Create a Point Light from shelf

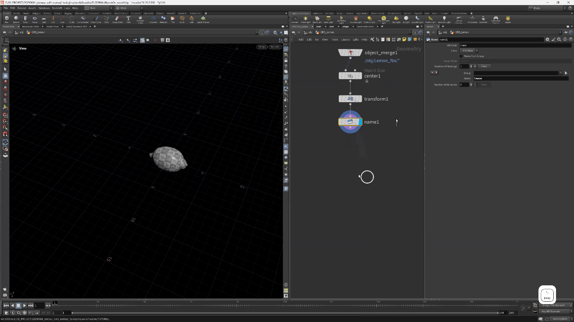pyautogui.click(x=306, y=19)
